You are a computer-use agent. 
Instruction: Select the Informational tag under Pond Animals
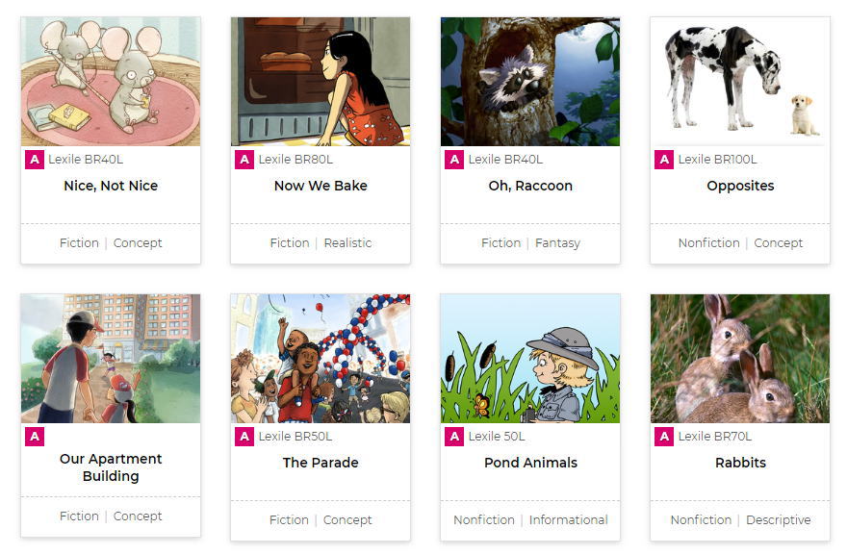pyautogui.click(x=568, y=520)
